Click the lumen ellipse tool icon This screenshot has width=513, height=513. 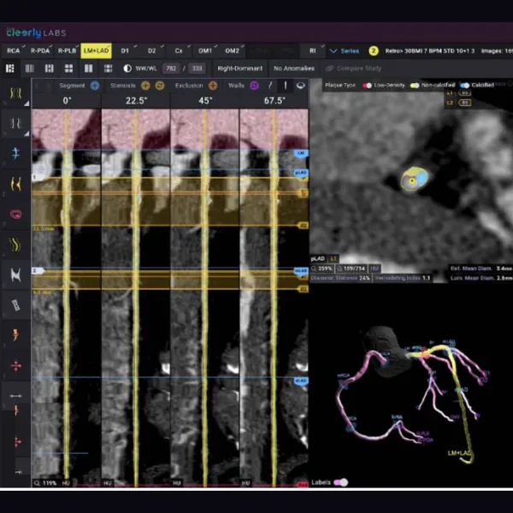pyautogui.click(x=301, y=85)
